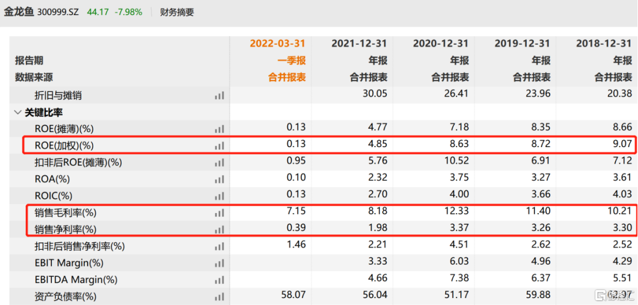Select the ROE(摊薄)(%) row label
The height and width of the screenshot is (305, 638).
(64, 129)
